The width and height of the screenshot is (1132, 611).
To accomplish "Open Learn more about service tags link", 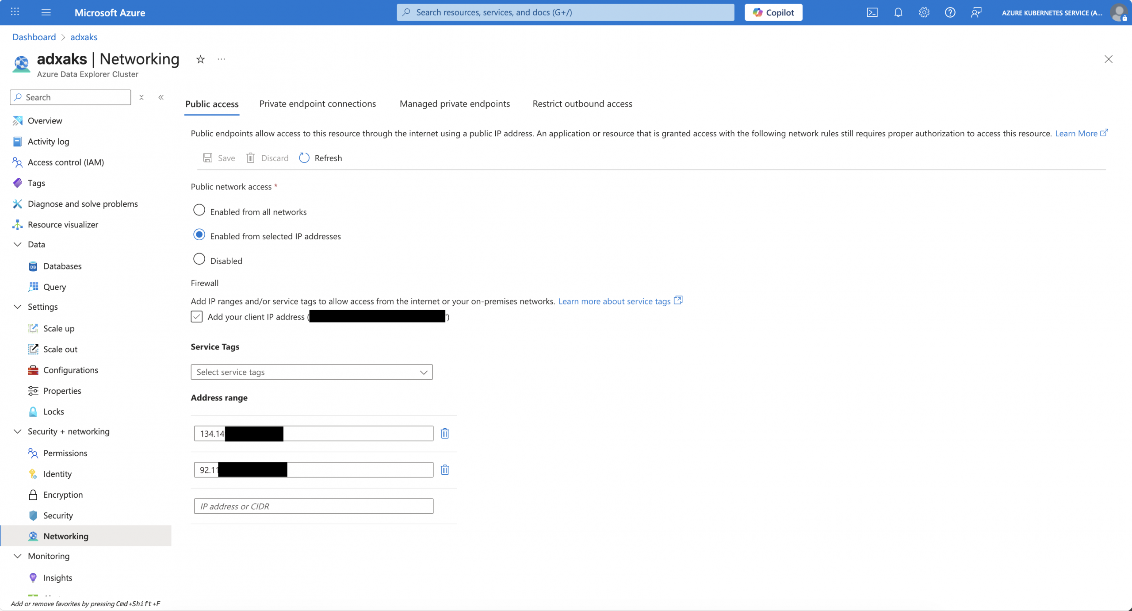I will coord(614,301).
